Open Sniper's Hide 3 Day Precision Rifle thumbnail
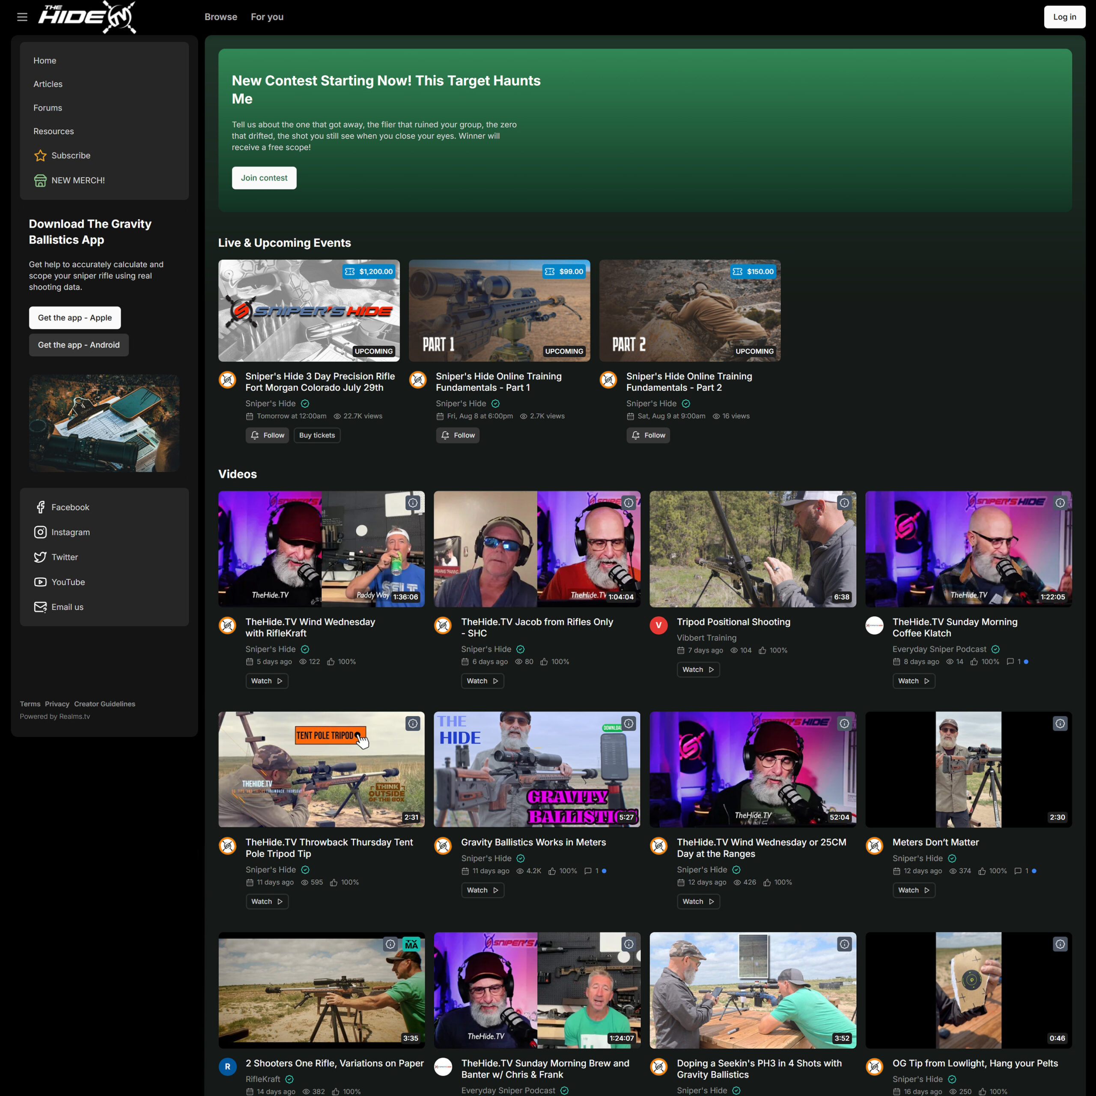This screenshot has width=1096, height=1096. pos(309,311)
